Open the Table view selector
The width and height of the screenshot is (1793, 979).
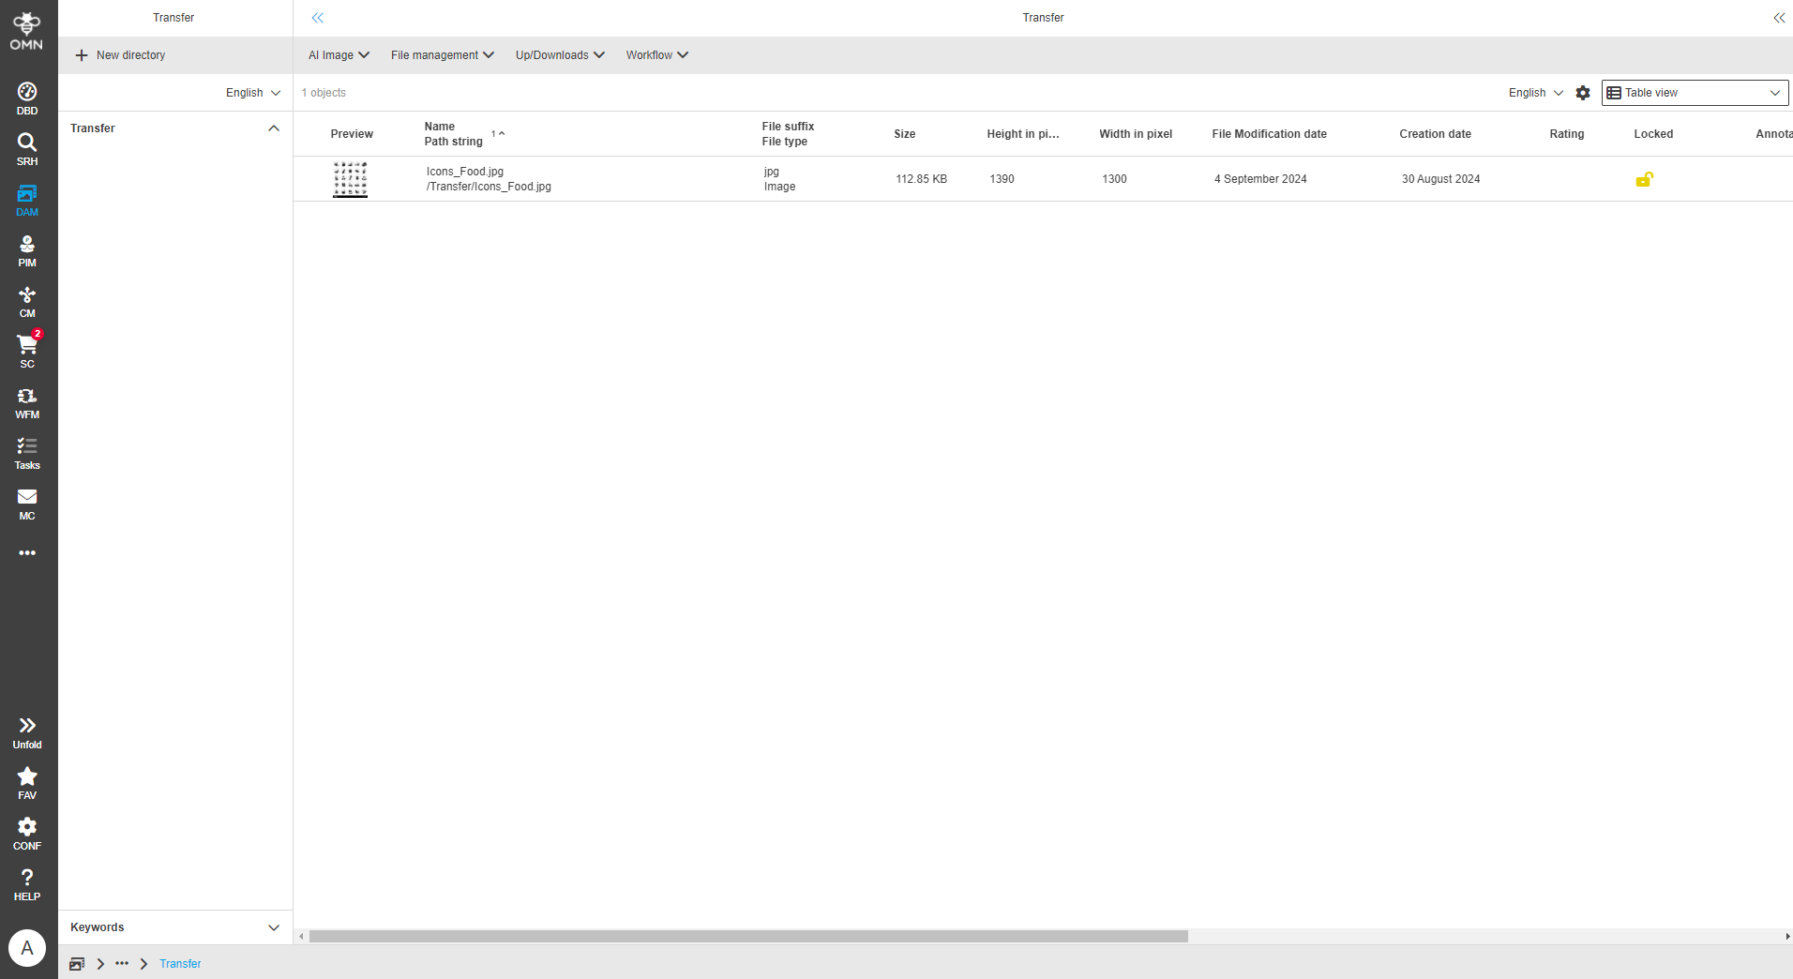tap(1693, 93)
